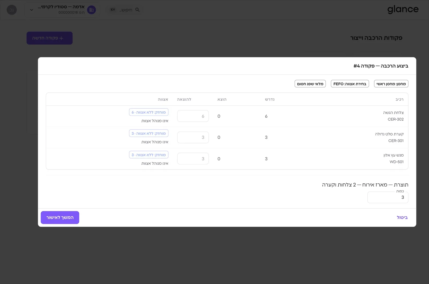The height and width of the screenshot is (284, 429).
Task: Click the glance logo
Action: coord(403,10)
